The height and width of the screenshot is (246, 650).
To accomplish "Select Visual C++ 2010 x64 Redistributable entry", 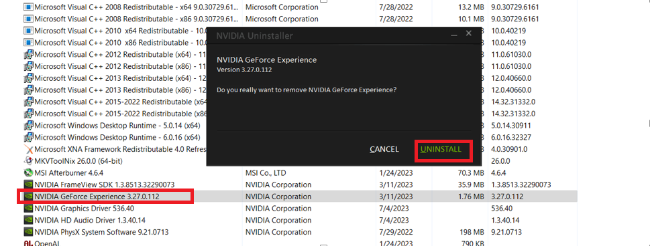I will 120,31.
